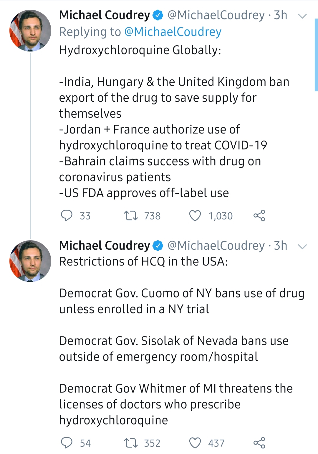Retweet the Restrictions of HCQ tweet
The width and height of the screenshot is (318, 454).
pyautogui.click(x=131, y=443)
